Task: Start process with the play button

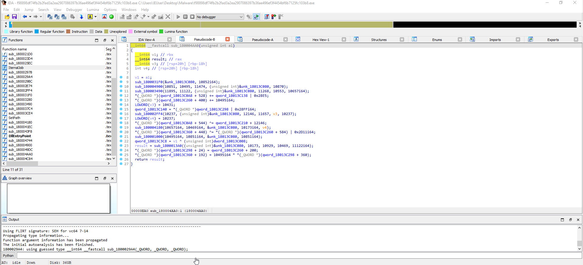Action: (x=178, y=17)
